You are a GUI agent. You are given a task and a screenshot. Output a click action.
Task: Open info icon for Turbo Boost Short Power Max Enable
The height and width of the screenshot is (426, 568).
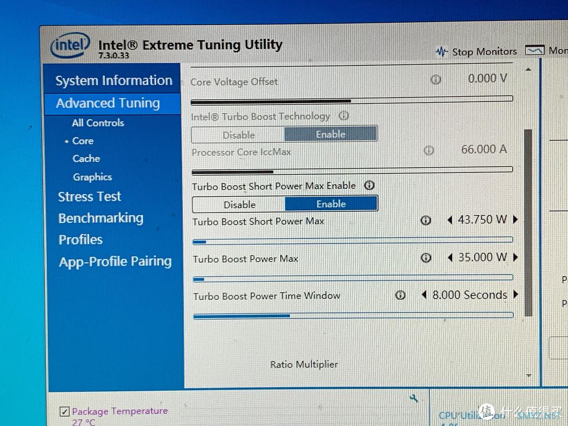tap(369, 186)
